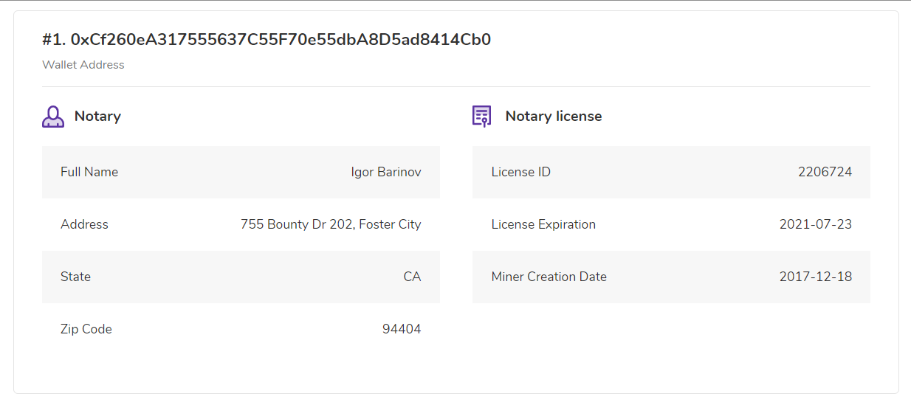The image size is (911, 405).
Task: Select the zip value 94404
Action: click(402, 329)
